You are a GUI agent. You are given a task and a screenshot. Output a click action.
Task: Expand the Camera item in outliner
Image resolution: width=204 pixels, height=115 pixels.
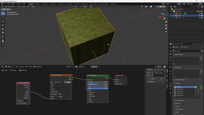[174, 13]
